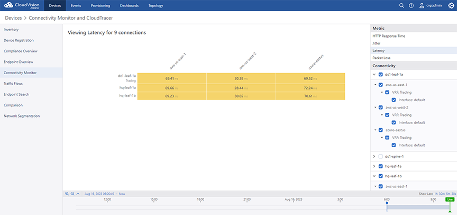Image resolution: width=457 pixels, height=215 pixels.
Task: Zoom out on the timeline
Action: [x=72, y=193]
